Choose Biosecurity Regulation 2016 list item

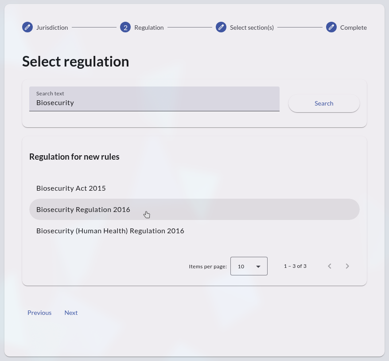[83, 209]
